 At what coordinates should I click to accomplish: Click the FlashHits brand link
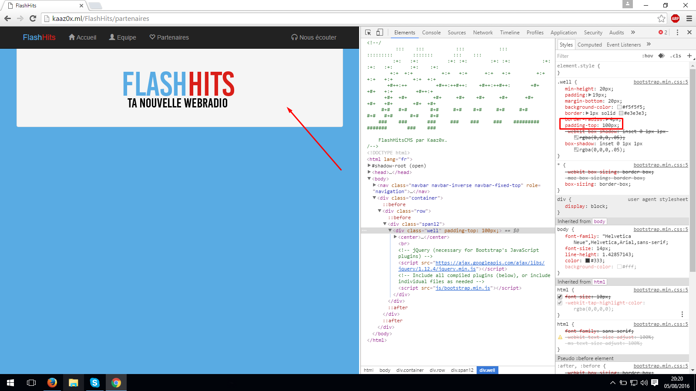click(x=39, y=37)
